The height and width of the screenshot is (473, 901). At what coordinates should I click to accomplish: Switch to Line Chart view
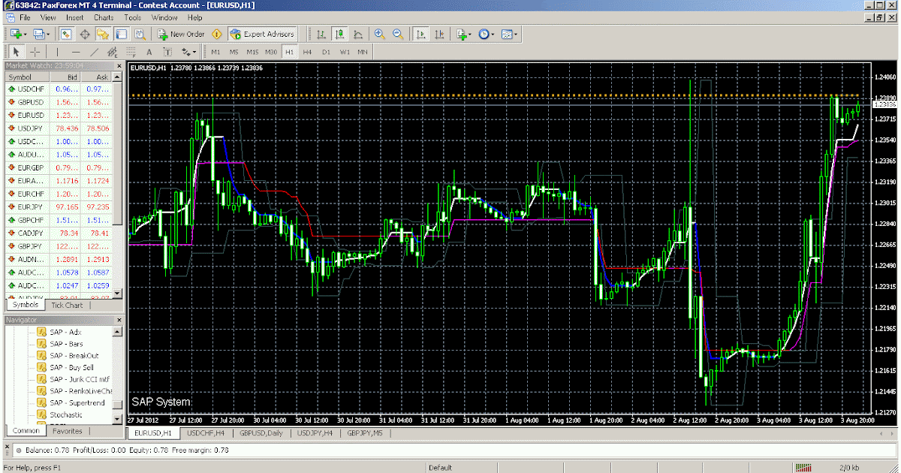(x=359, y=34)
